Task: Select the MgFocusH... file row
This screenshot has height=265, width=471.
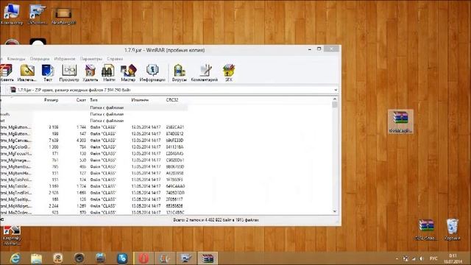Action: (x=93, y=154)
